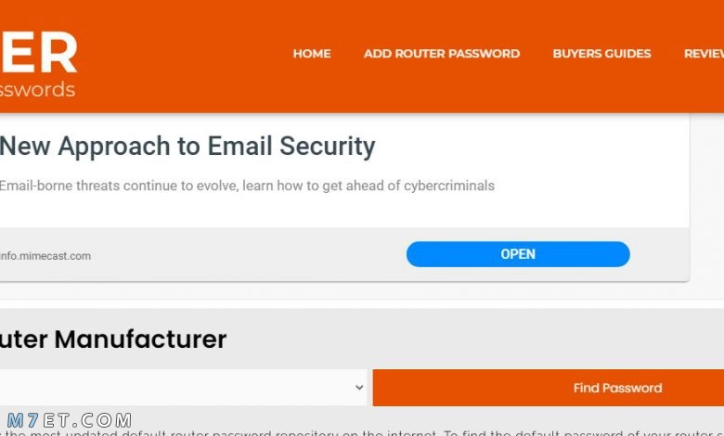Select the partially visible REVIEWS menu item
The width and height of the screenshot is (724, 436).
point(704,54)
